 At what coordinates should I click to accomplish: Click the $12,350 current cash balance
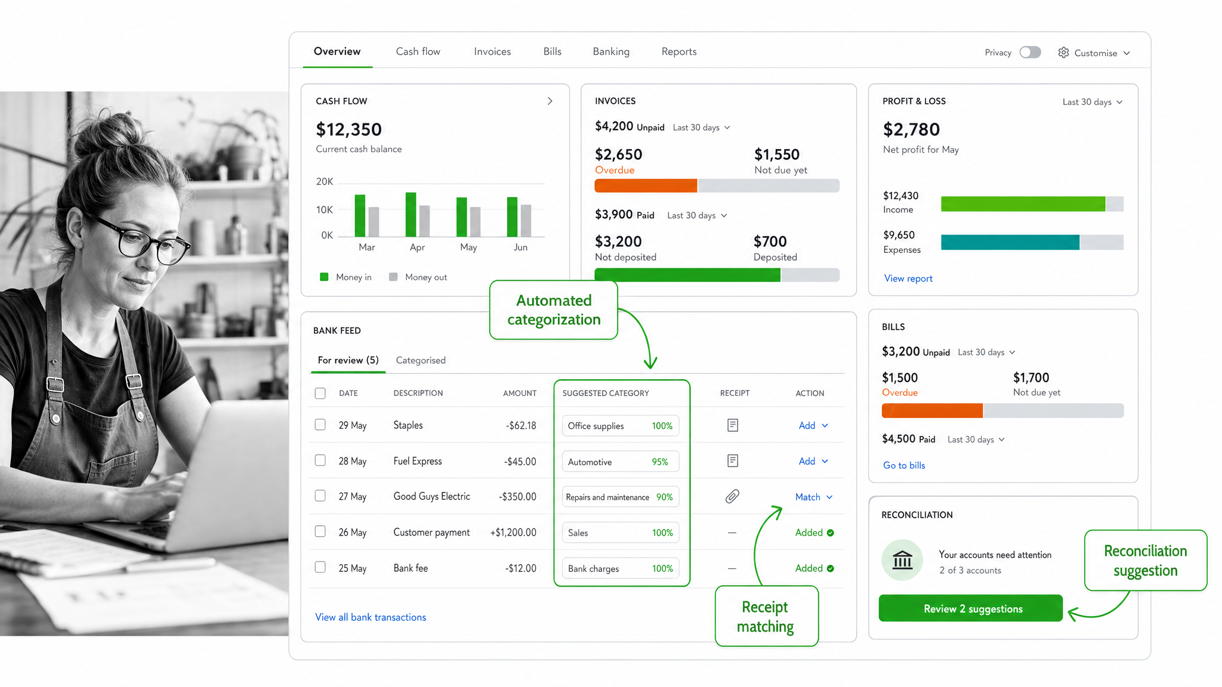(x=348, y=129)
